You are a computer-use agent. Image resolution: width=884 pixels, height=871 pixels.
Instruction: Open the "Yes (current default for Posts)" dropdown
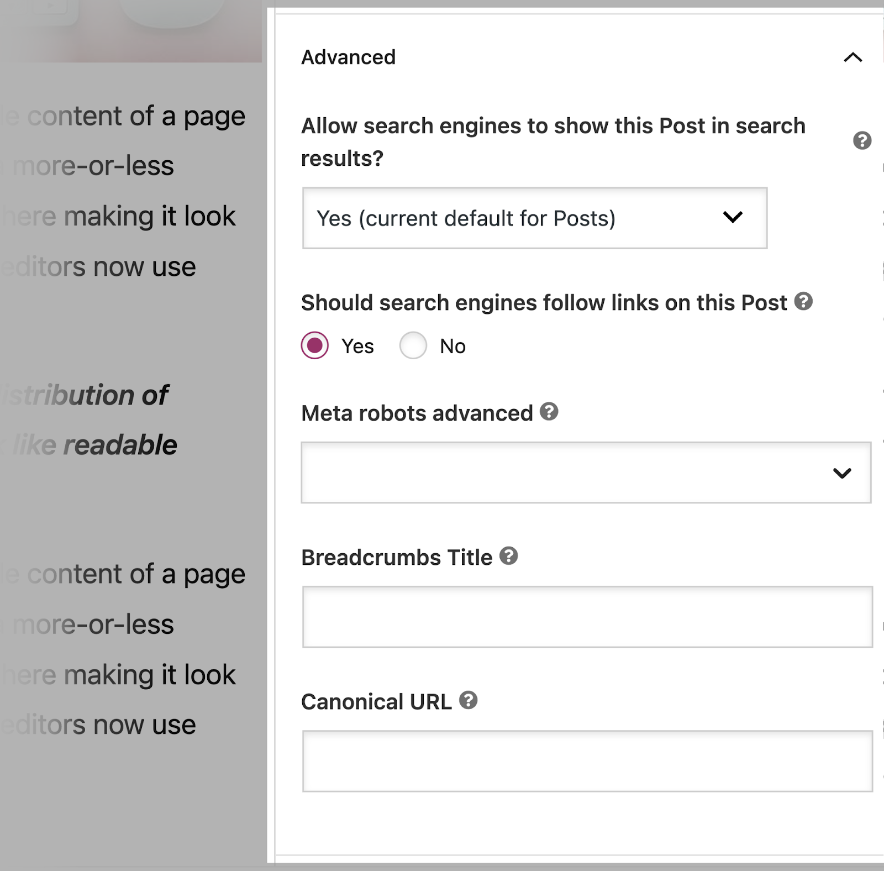coord(534,218)
